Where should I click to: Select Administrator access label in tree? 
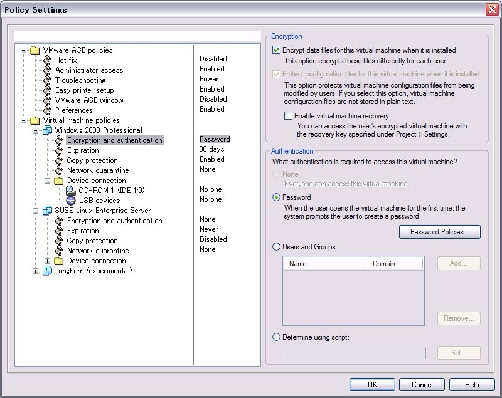coord(89,70)
